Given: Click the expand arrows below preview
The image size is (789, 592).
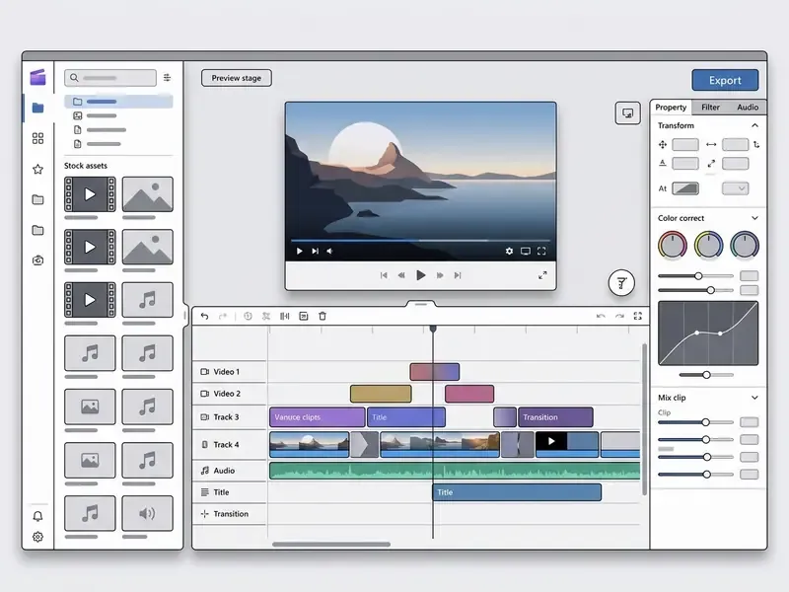Looking at the screenshot, I should [x=542, y=275].
